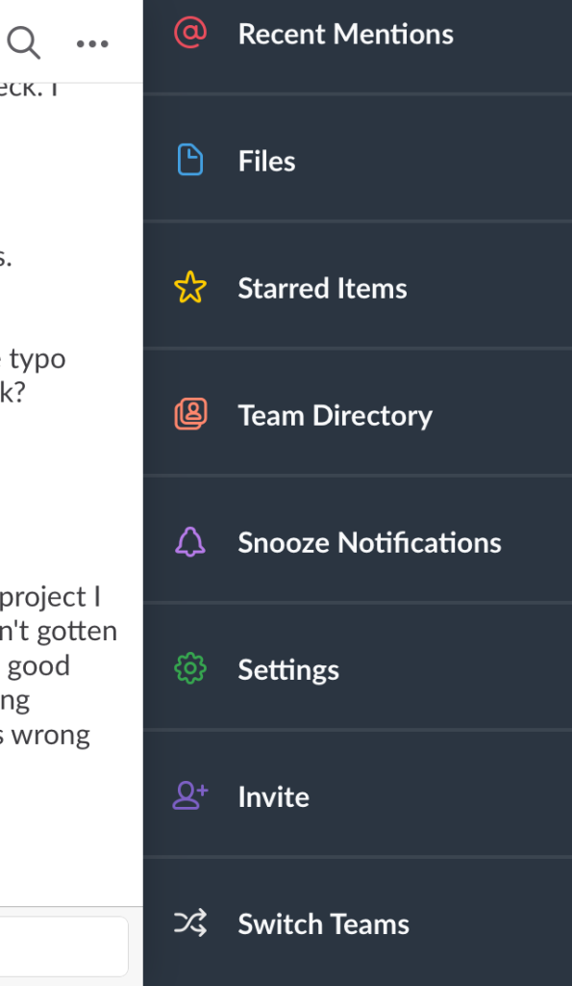572x986 pixels.
Task: Click the chat message mentioning 'project'
Action: (58, 665)
